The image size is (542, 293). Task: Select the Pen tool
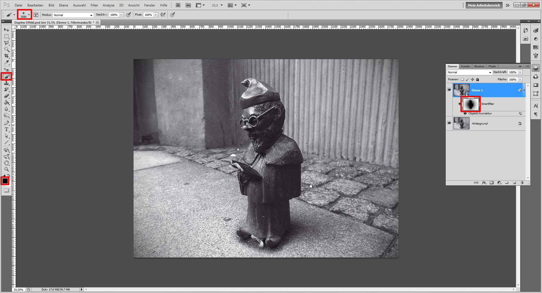(6, 122)
